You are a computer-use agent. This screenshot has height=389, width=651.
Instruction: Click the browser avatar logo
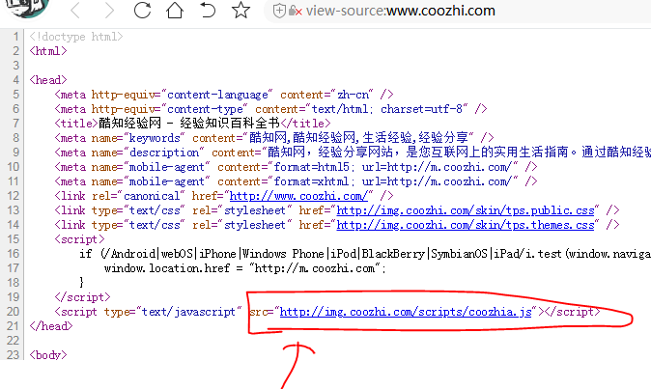pos(28,9)
